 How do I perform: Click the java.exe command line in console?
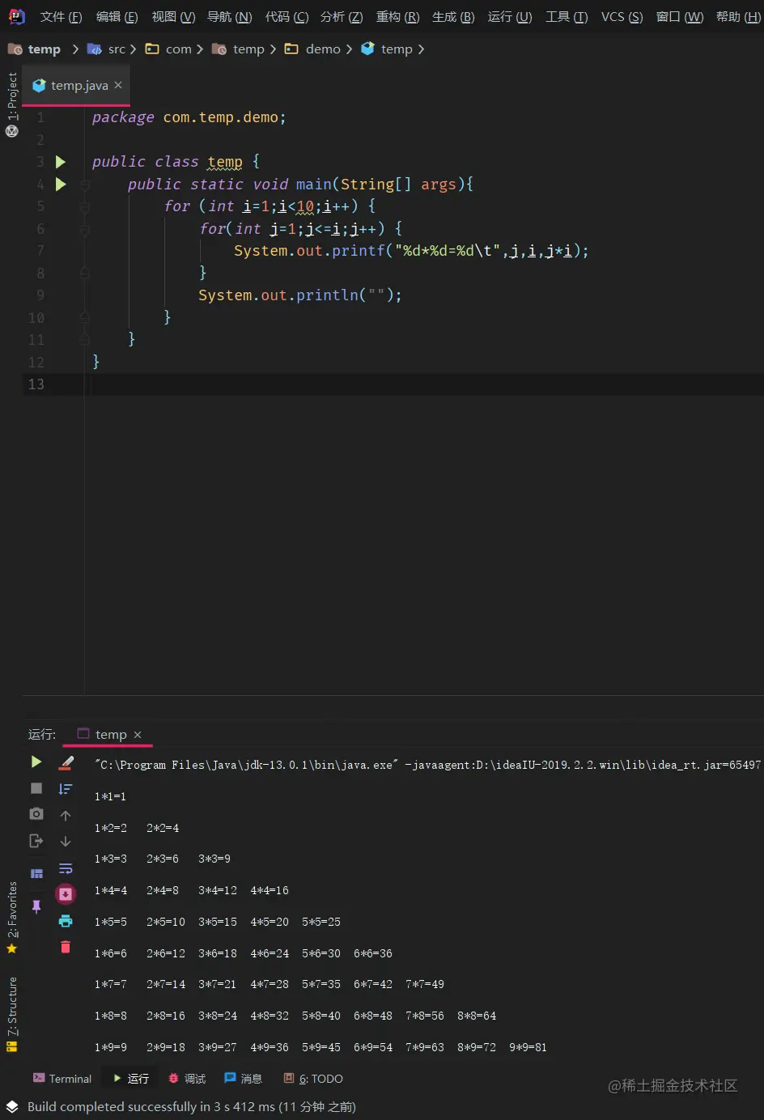pos(427,765)
